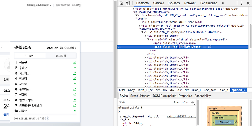The height and width of the screenshot is (126, 252).
Task: Toggle the :hov element state button
Action: pos(176,102)
